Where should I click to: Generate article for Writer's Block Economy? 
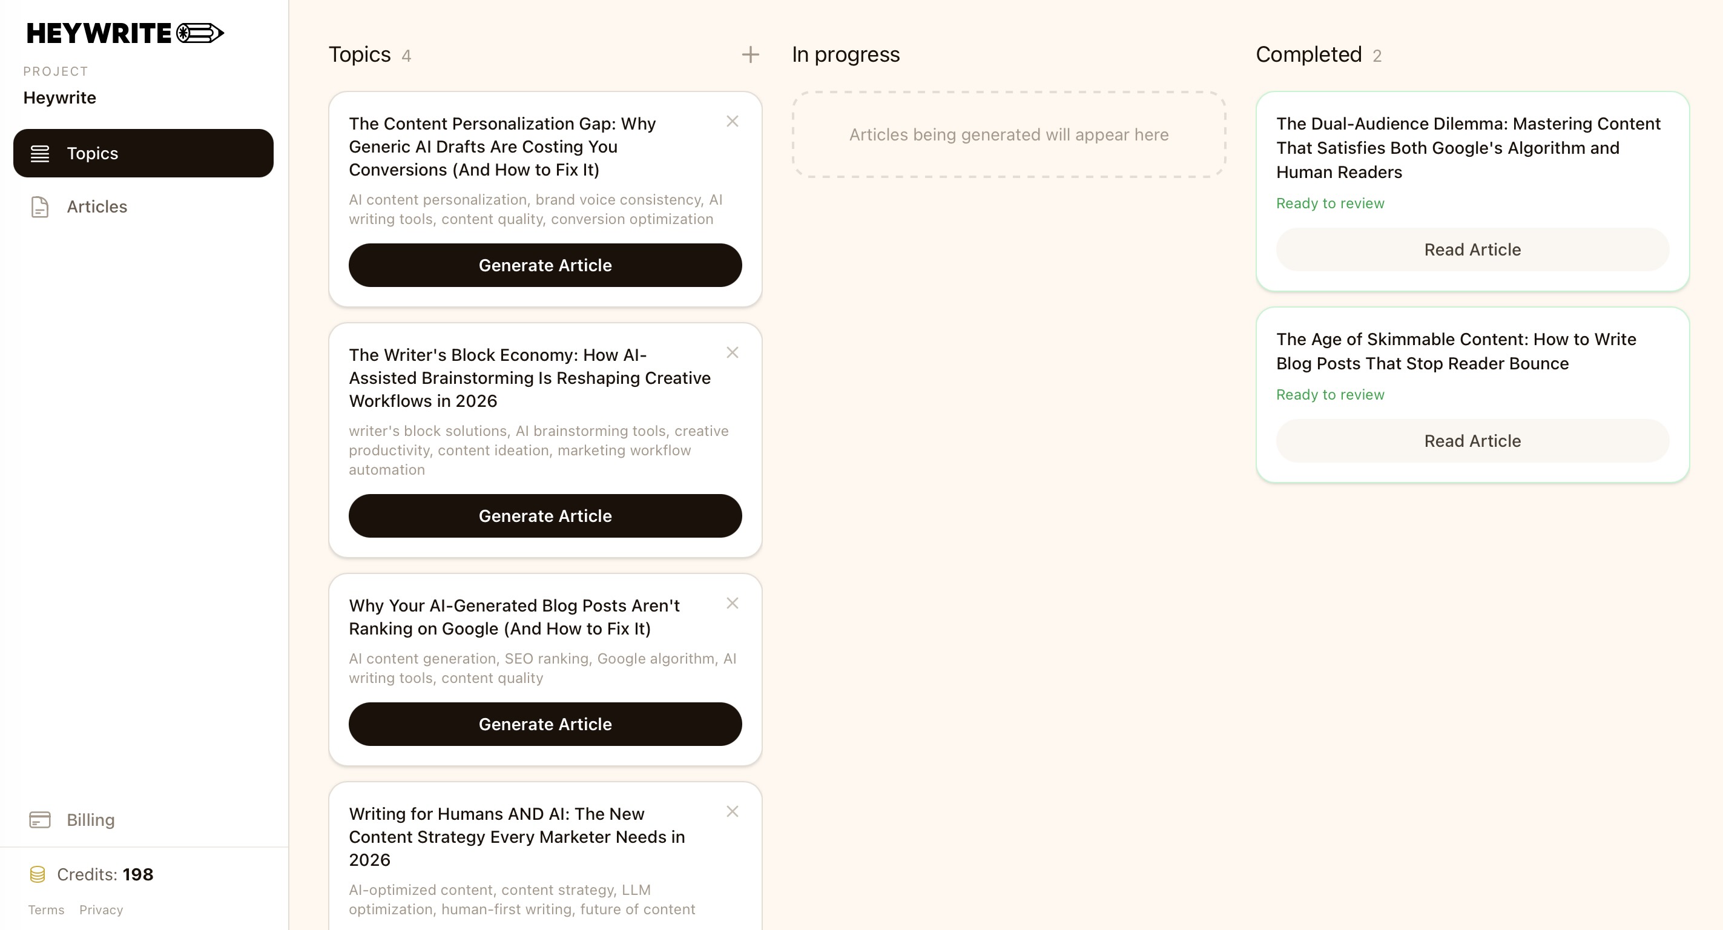[545, 516]
